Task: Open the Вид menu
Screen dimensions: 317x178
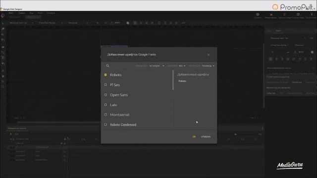Action: click(31, 13)
